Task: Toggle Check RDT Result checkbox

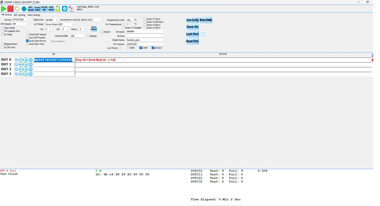Action: [27, 34]
